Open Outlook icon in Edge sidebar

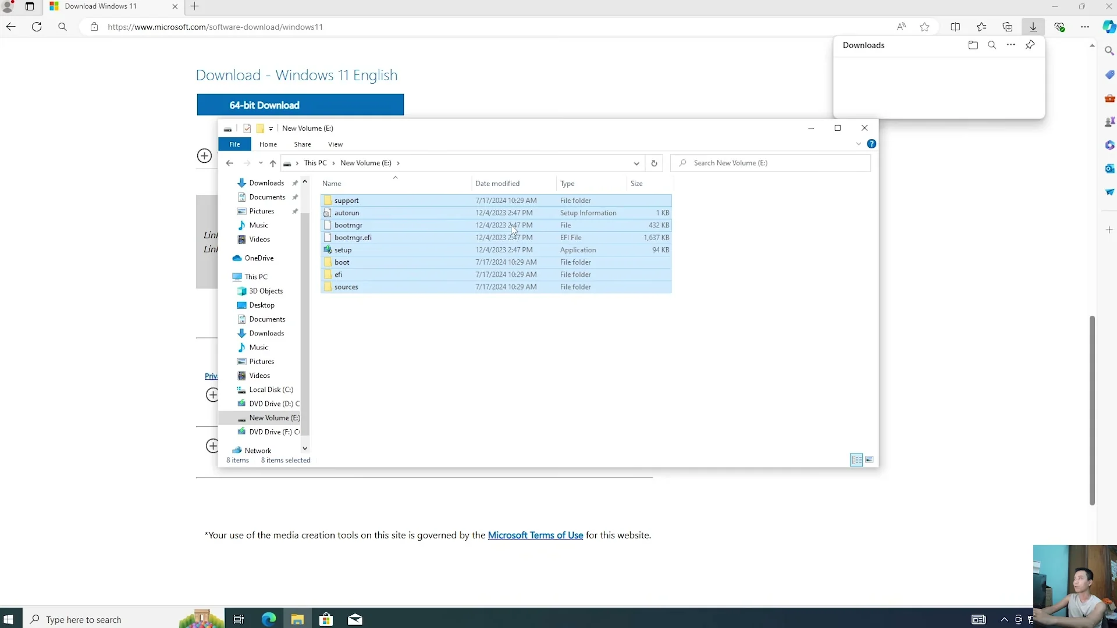(1109, 169)
